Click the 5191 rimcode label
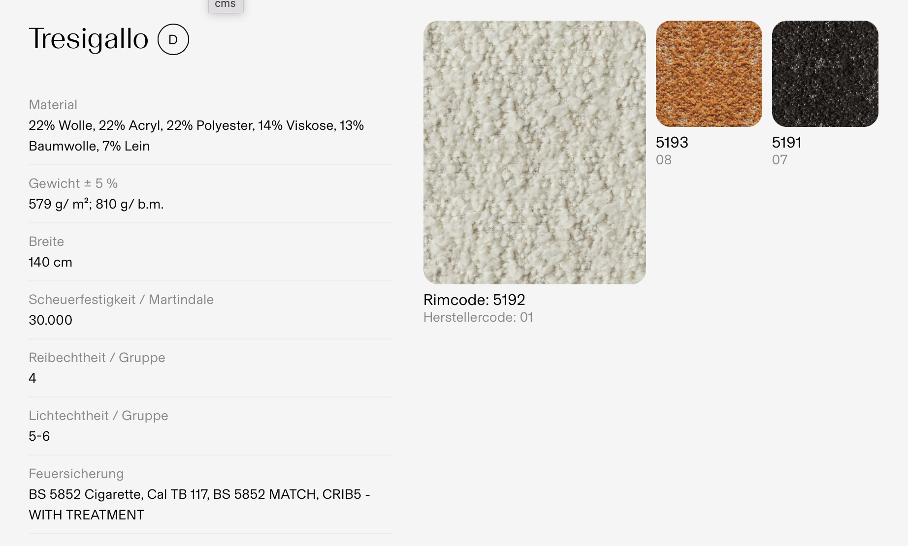The width and height of the screenshot is (908, 546). pyautogui.click(x=786, y=143)
